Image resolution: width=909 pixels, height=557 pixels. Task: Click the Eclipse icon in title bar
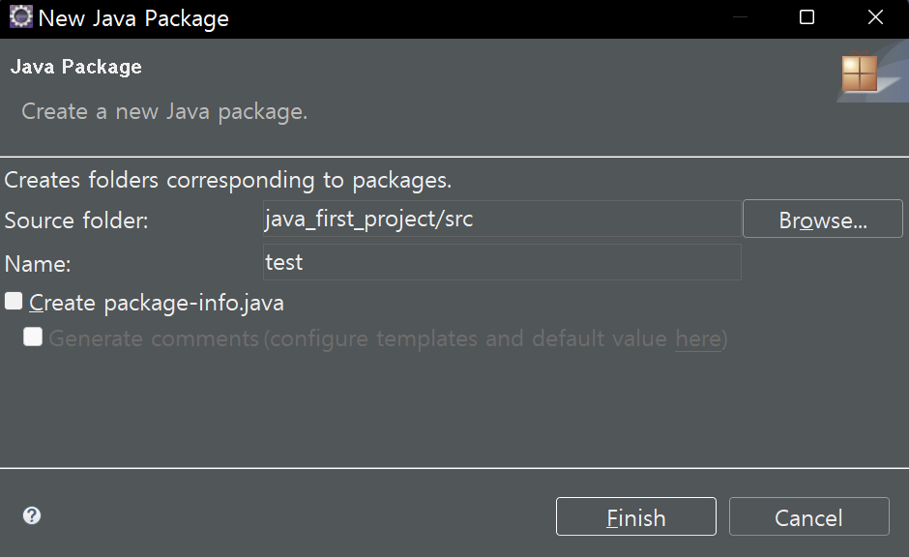20,17
